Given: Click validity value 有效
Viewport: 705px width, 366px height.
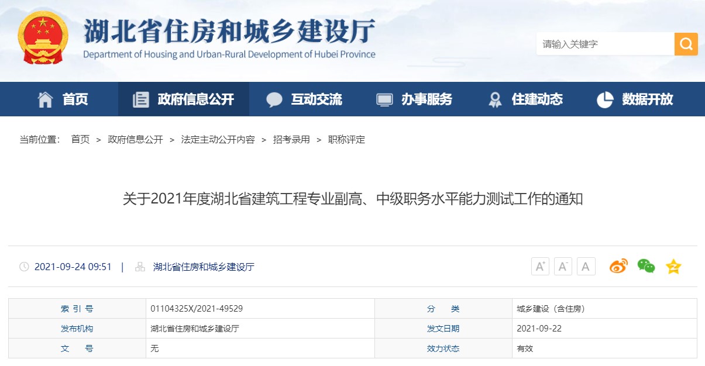Looking at the screenshot, I should click(x=525, y=348).
